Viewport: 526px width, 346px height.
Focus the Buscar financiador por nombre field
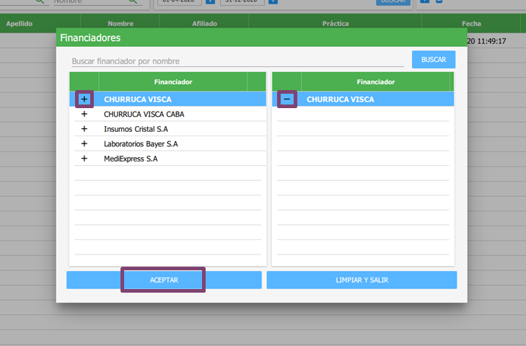pyautogui.click(x=238, y=61)
